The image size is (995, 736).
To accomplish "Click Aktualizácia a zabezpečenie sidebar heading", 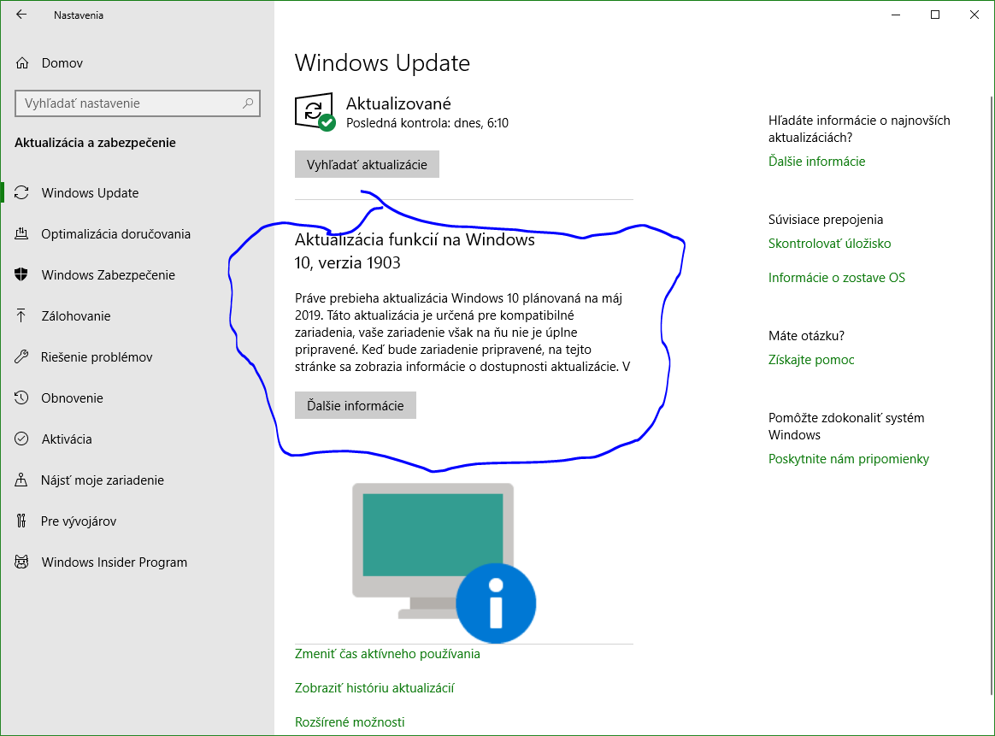I will [95, 143].
